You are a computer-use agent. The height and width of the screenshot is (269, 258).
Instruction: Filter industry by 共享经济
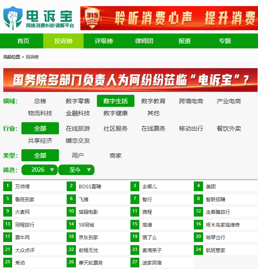pos(40,141)
